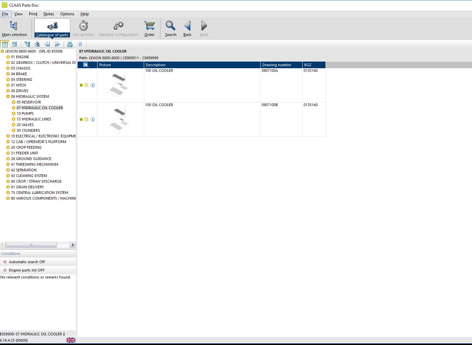Screen dimensions: 472x345
Task: Click the tree panel horizontal scrollbar thumb
Action: pos(31,245)
